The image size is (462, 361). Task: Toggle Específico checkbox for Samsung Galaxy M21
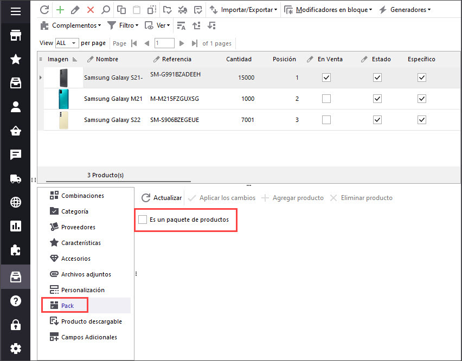tap(422, 99)
